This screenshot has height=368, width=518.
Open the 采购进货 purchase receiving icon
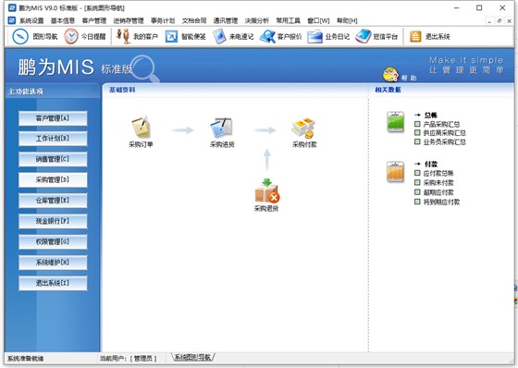[x=222, y=128]
